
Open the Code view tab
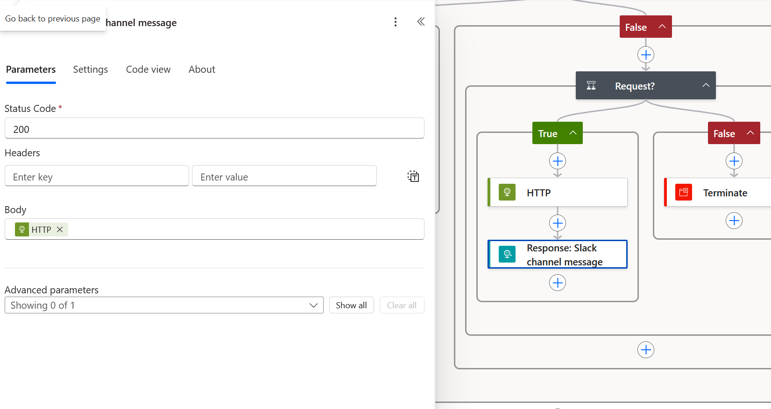tap(148, 69)
